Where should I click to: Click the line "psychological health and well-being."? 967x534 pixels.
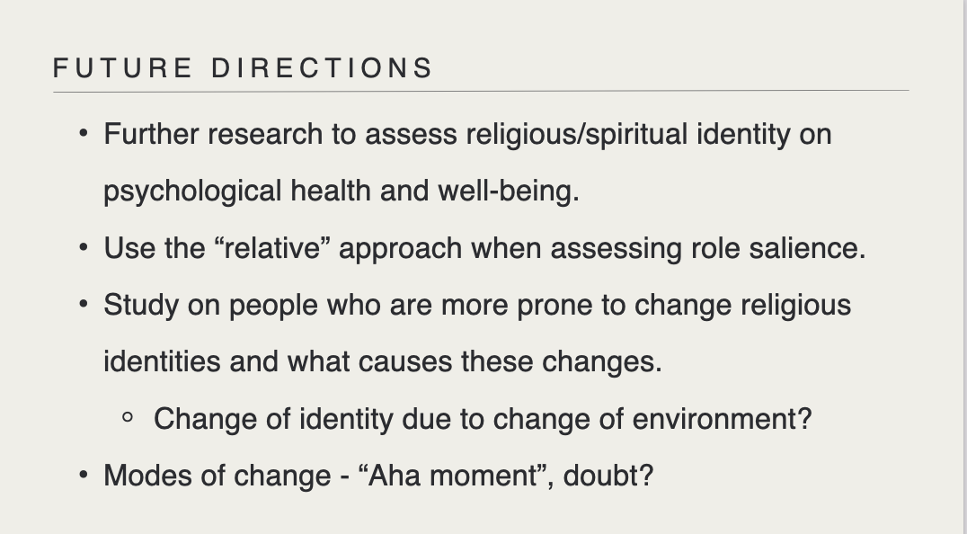pos(342,191)
